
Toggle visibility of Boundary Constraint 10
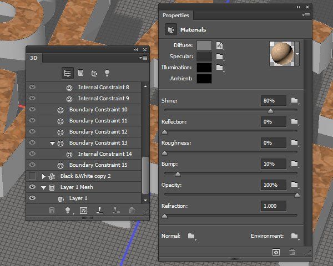point(32,109)
